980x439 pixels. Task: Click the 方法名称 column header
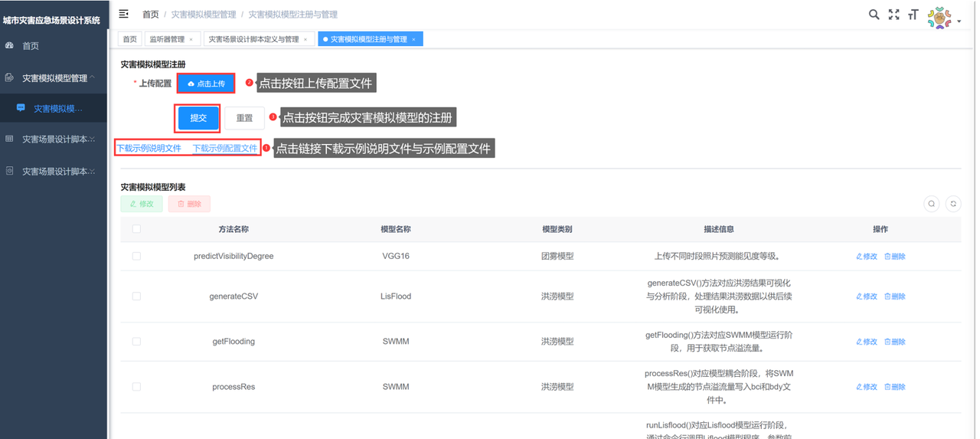(x=234, y=229)
